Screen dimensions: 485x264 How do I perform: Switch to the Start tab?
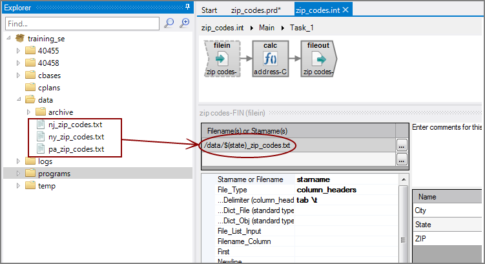pyautogui.click(x=209, y=10)
